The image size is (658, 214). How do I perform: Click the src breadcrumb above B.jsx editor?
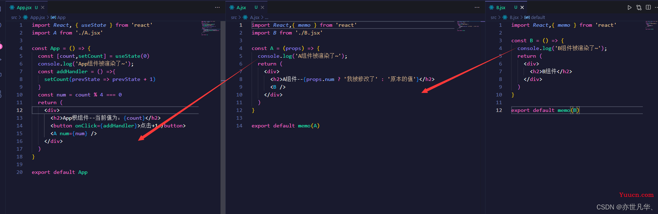coord(494,17)
